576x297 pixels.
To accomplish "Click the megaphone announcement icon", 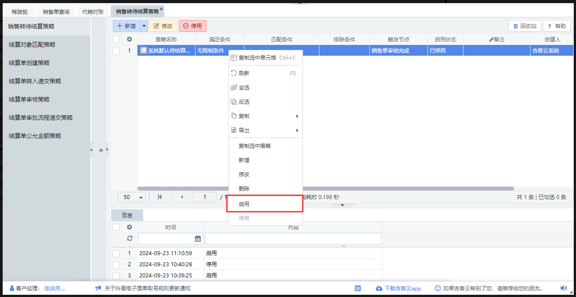I will pos(98,288).
